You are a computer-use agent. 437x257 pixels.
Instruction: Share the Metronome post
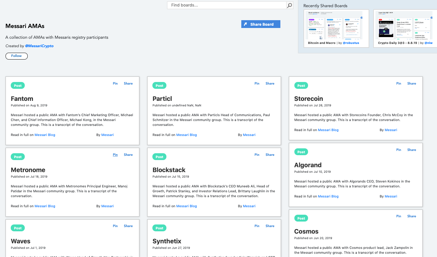tap(128, 155)
